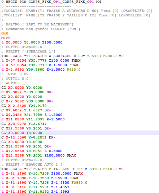Screen dimensions: 159x193
Task: Select the G40 code line
Action: pos(5,33)
